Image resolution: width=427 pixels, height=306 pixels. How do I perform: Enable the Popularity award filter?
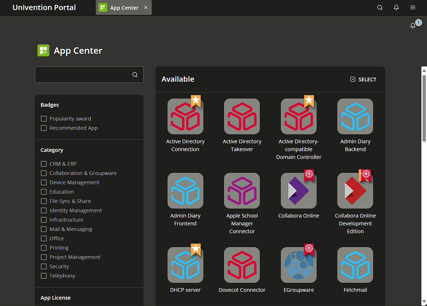pos(44,119)
